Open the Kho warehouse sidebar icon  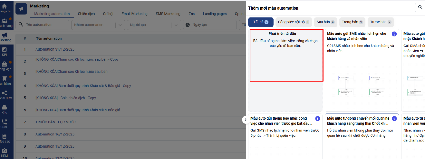5,109
